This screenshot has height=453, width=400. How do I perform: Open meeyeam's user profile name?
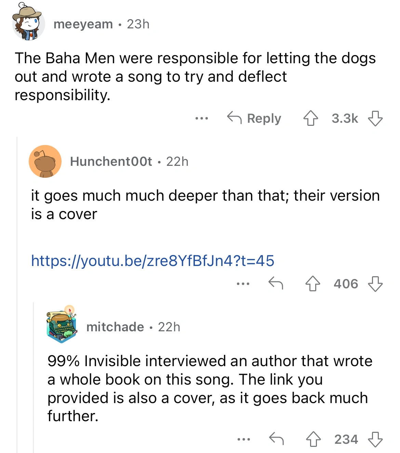[83, 24]
